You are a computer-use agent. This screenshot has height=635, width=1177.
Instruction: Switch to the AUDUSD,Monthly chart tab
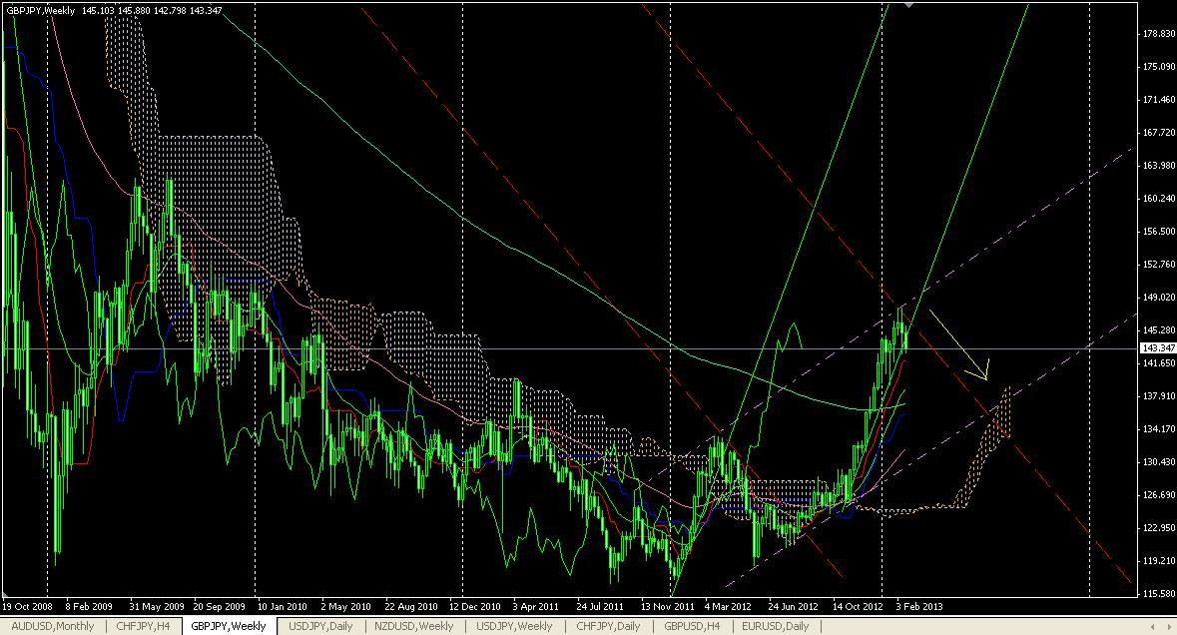[x=53, y=626]
